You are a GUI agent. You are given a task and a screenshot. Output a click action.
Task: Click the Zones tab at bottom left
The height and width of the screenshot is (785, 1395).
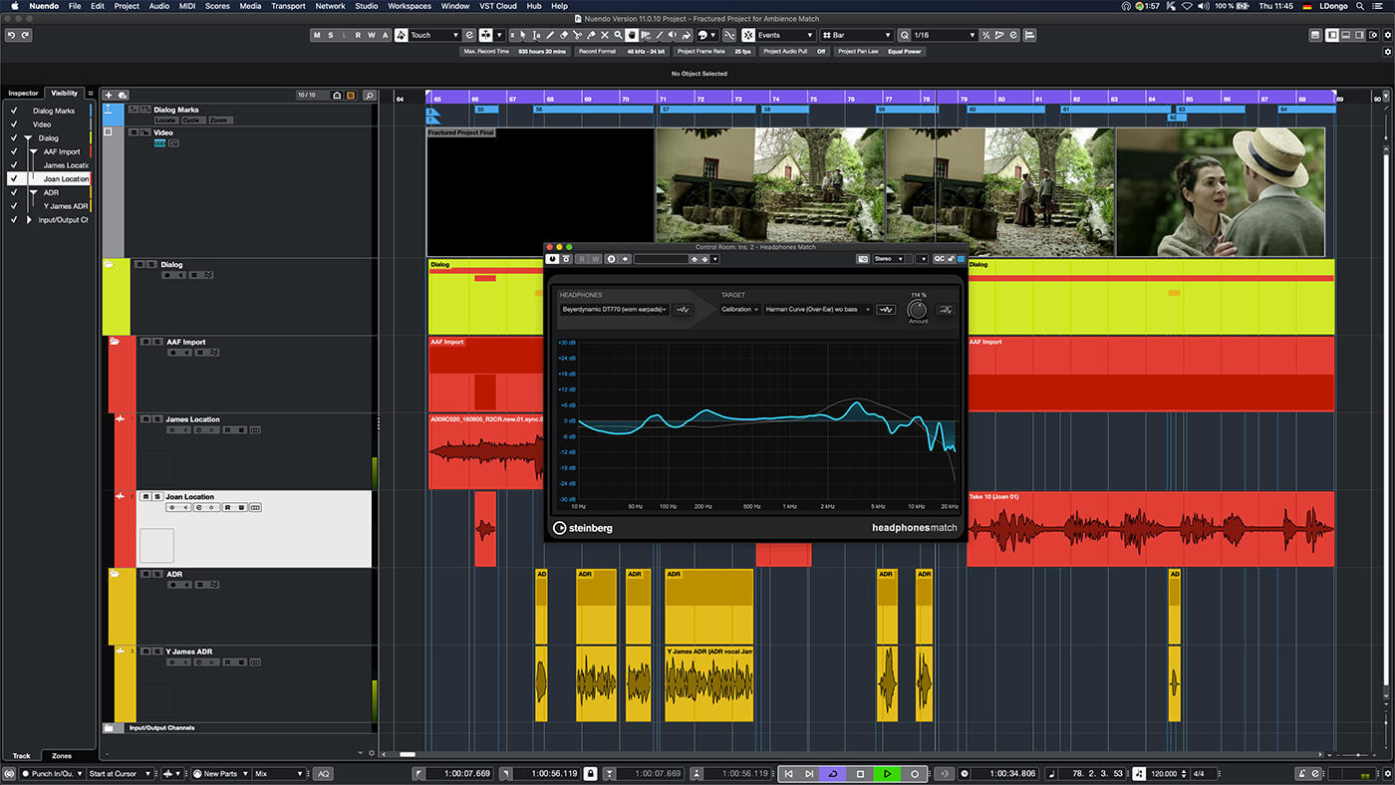[x=62, y=756]
